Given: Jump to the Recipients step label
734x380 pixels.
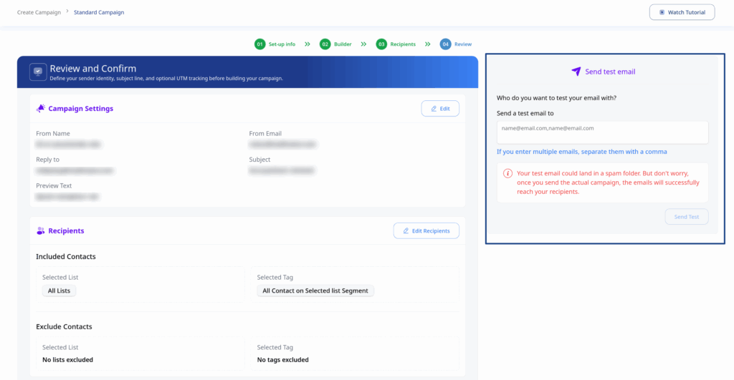Looking at the screenshot, I should pos(403,44).
